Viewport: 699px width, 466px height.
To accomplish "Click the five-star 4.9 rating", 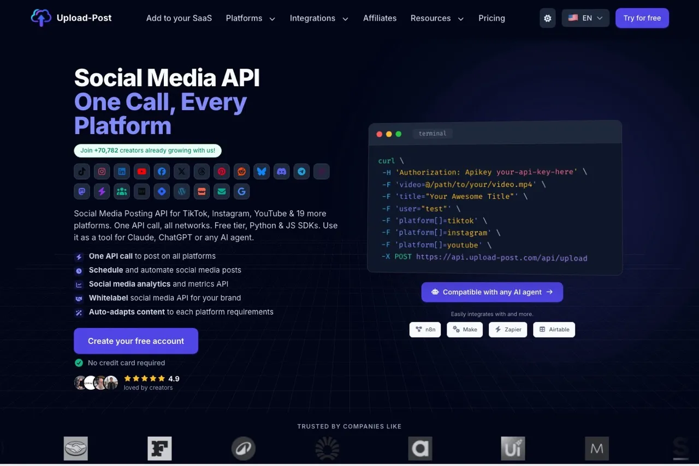I will pos(152,378).
